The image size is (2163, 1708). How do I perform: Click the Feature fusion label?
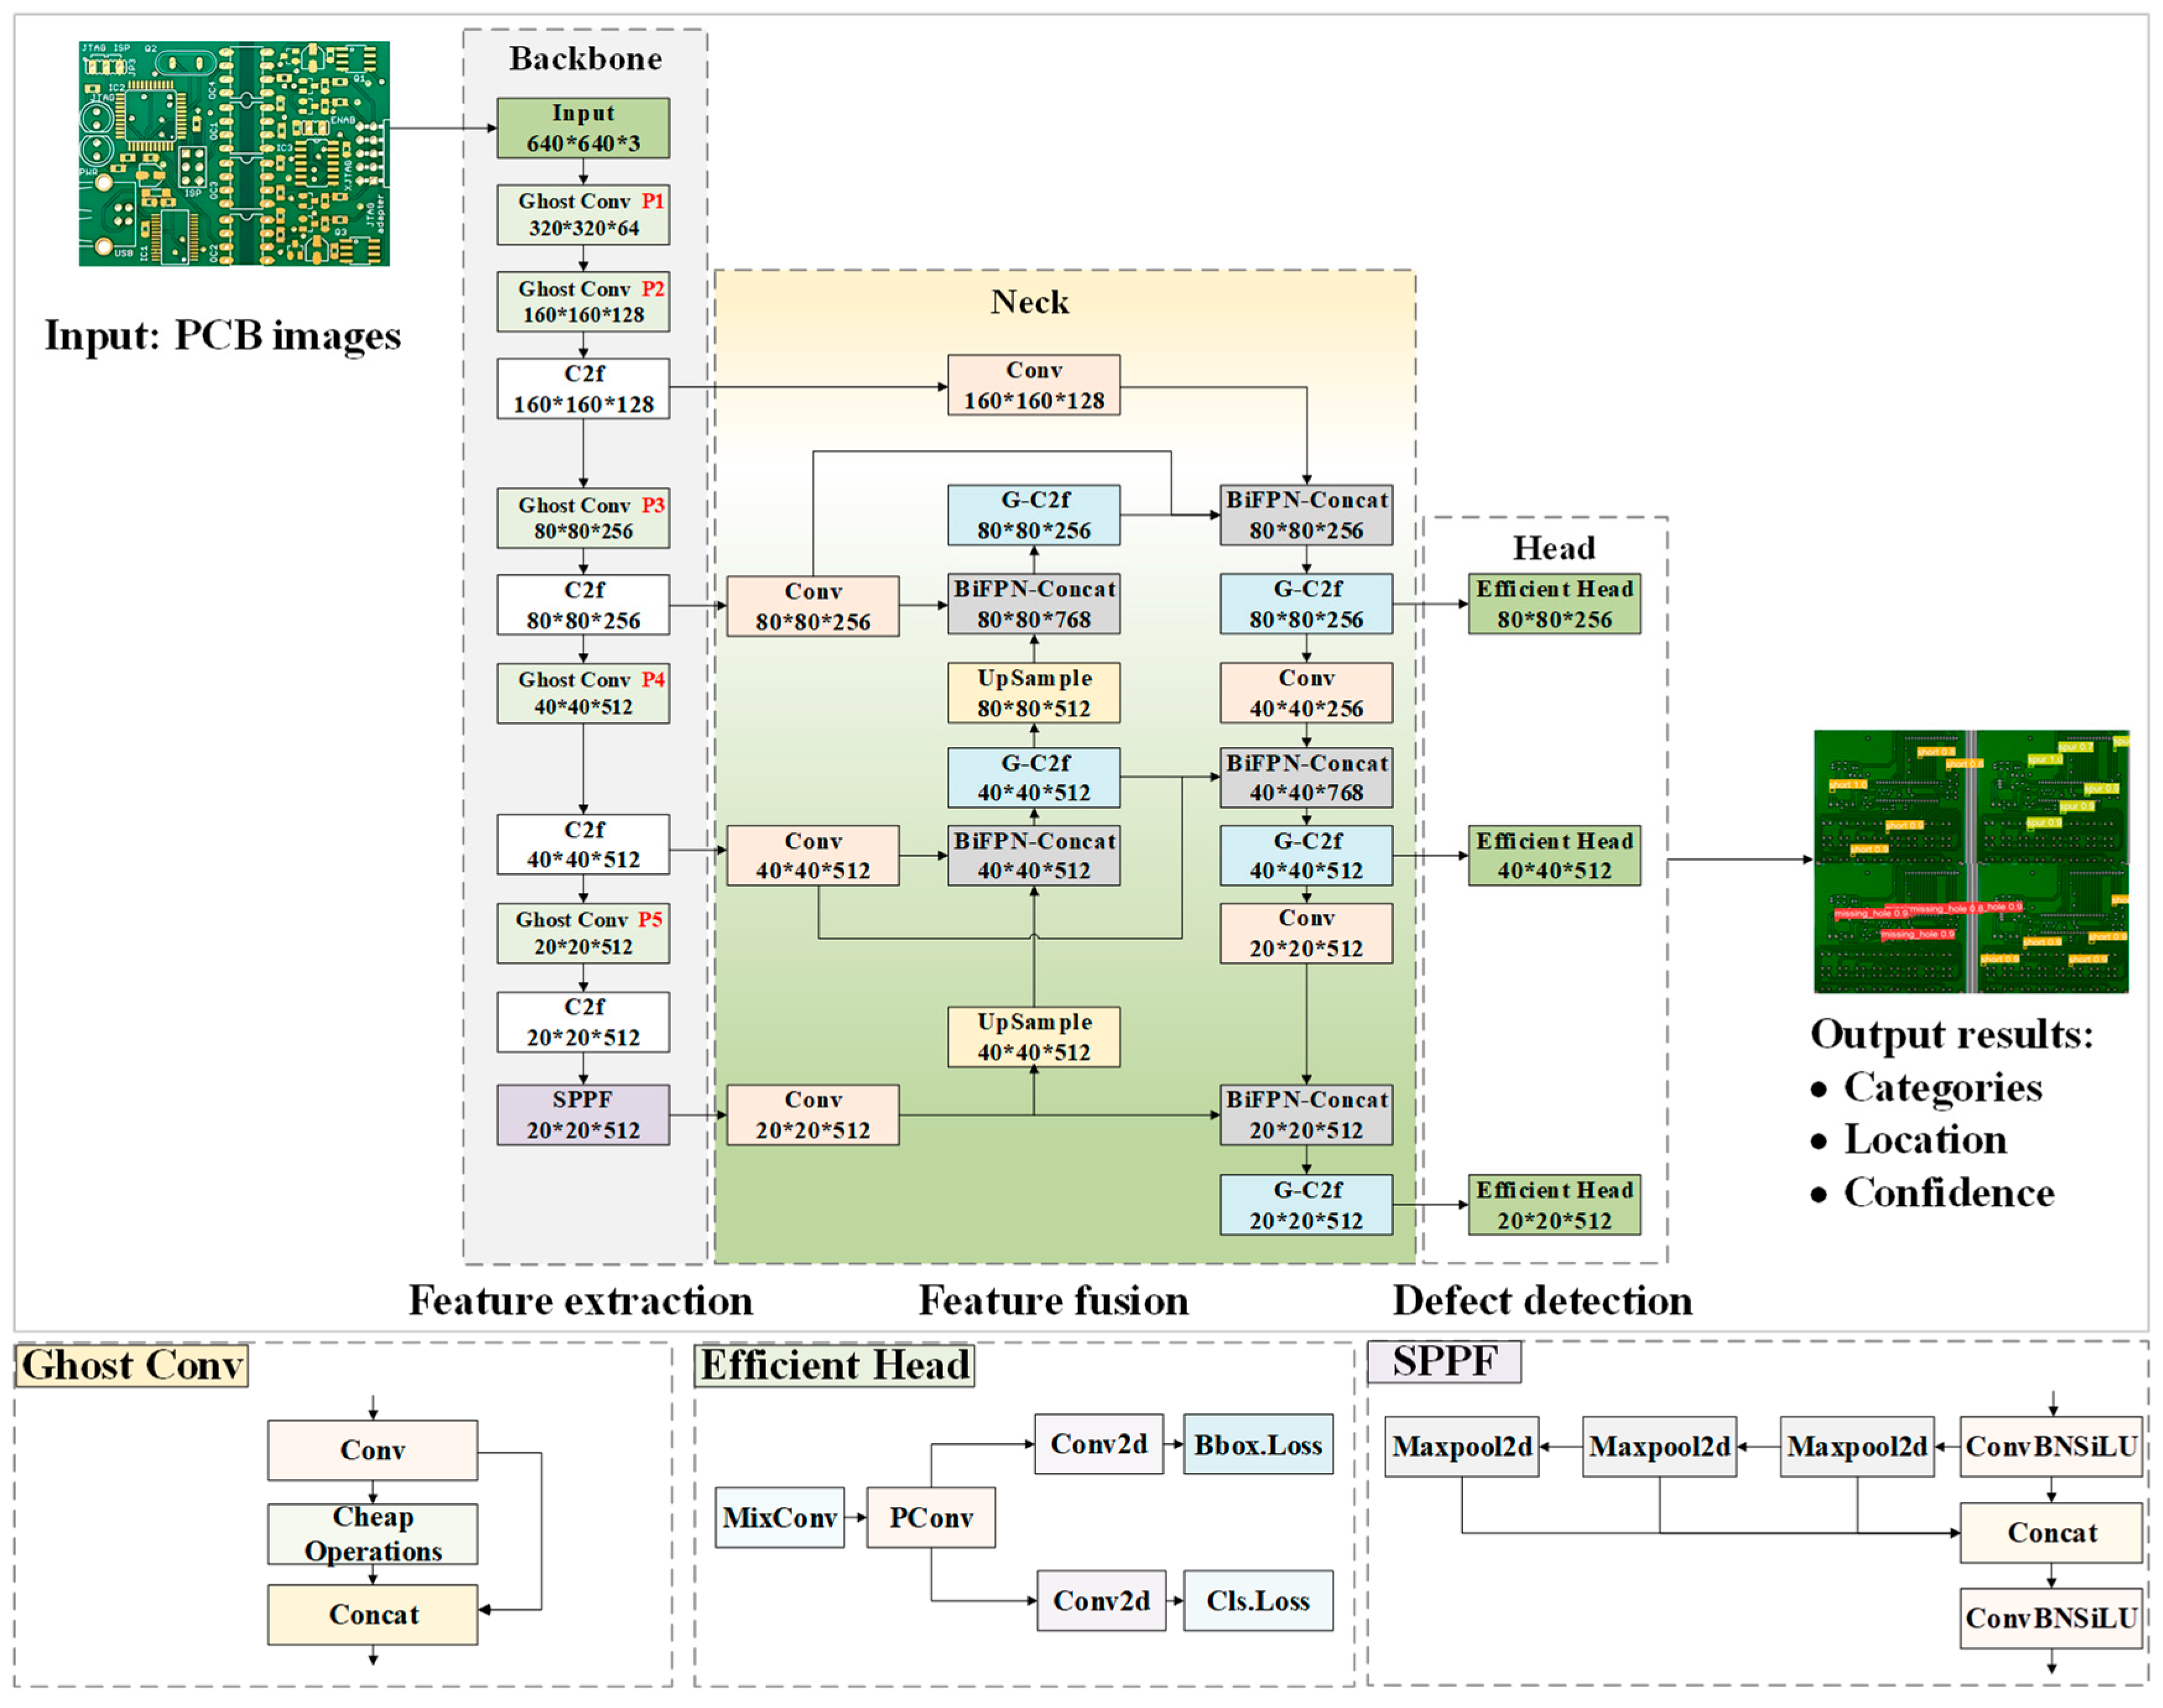click(1054, 1300)
